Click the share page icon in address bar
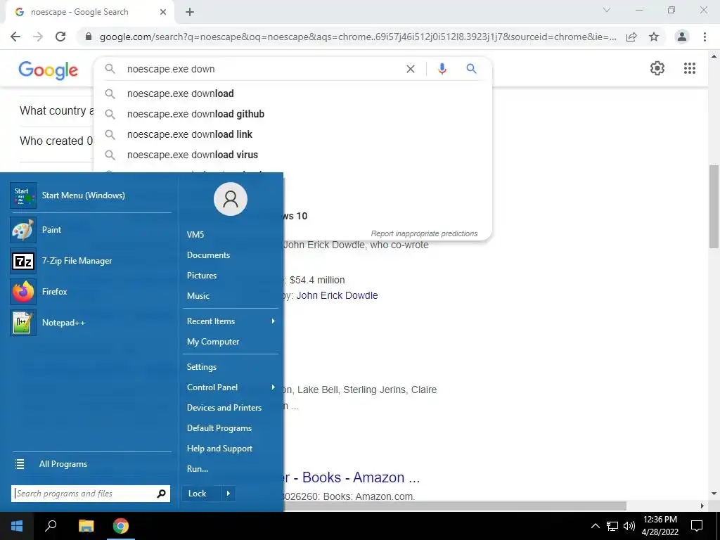Image resolution: width=720 pixels, height=540 pixels. pyautogui.click(x=631, y=37)
